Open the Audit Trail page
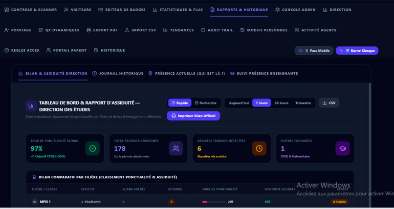Viewport: 394px width, 209px height. pos(217,30)
